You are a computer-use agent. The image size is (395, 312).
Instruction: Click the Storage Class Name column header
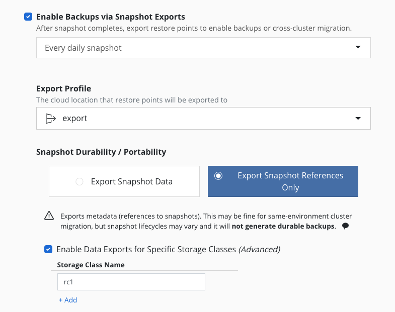pos(91,265)
